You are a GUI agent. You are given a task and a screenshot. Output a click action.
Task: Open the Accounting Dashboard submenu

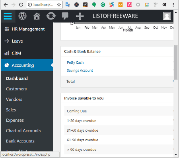pos(17,78)
